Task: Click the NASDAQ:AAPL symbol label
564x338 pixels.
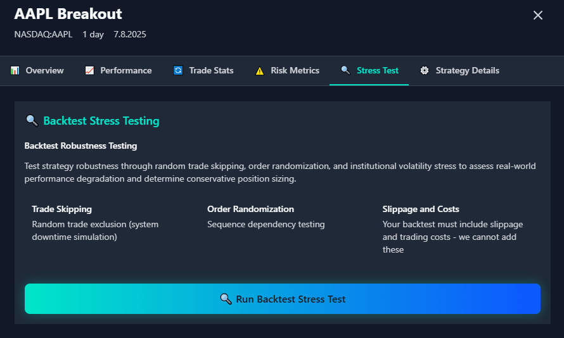Action: click(x=43, y=34)
